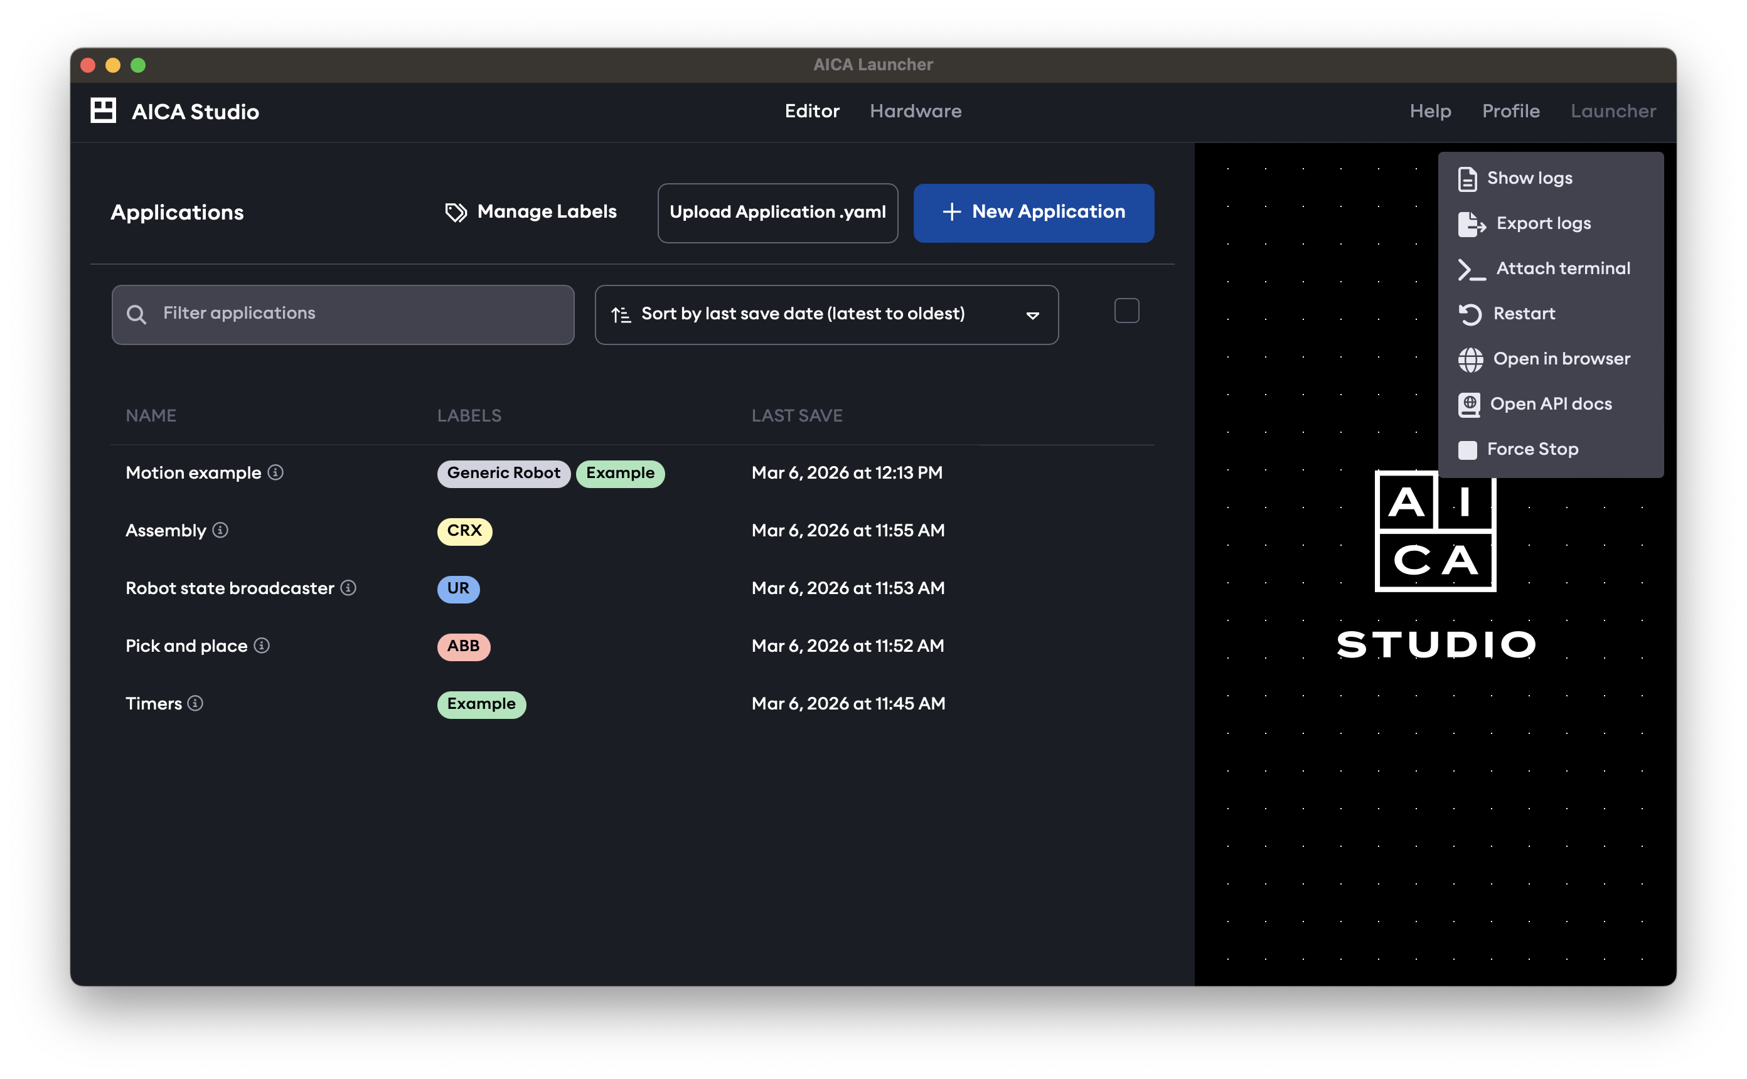Toggle the checkbox beside the sort dropdown
This screenshot has height=1079, width=1747.
pyautogui.click(x=1126, y=310)
